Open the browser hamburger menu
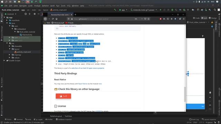 coord(184,19)
